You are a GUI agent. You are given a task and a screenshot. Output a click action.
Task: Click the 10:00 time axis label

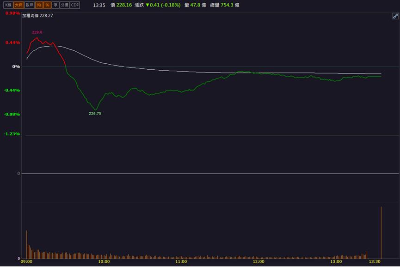(104, 261)
